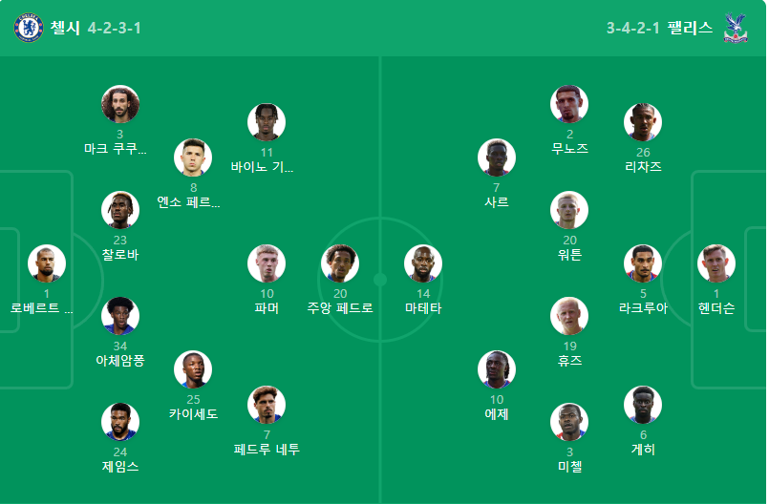Click 카이세도 number 25 player photo
Viewport: 769px width, 504px height.
[193, 369]
